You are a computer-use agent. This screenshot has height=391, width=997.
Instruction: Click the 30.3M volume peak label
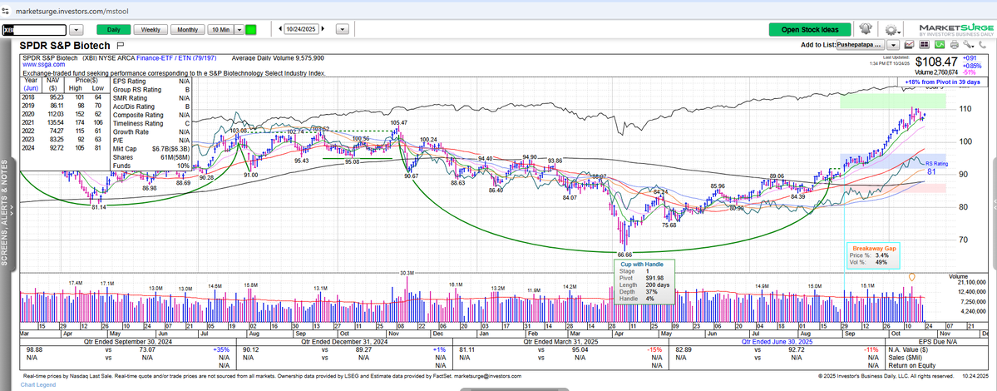click(x=407, y=273)
